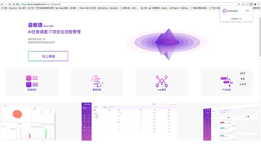The width and height of the screenshot is (261, 163).
Task: Reload the page with the refresh icon
Action: point(10,4)
